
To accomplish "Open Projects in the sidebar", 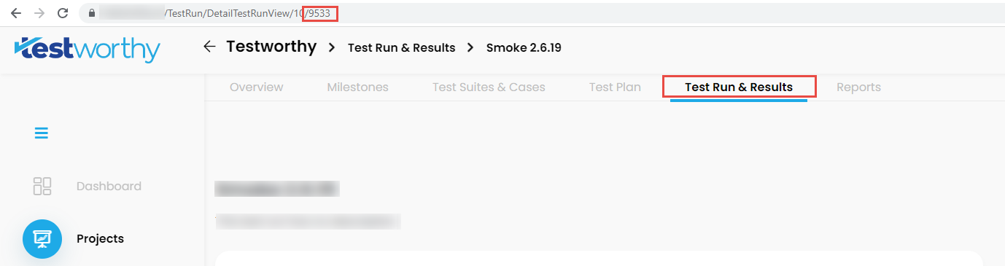I will tap(100, 239).
